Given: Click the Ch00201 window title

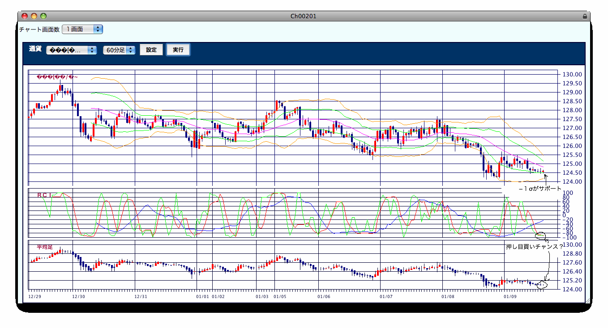Looking at the screenshot, I should pyautogui.click(x=304, y=16).
